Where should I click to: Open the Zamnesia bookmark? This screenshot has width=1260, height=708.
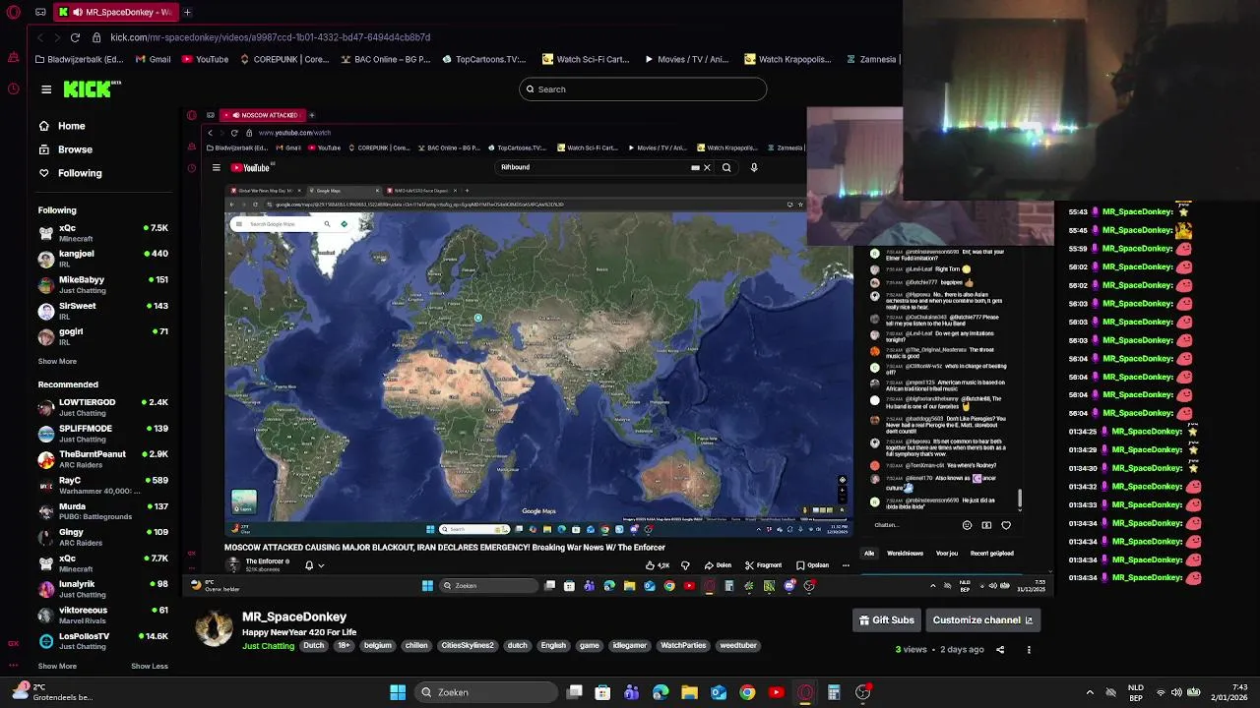[872, 59]
